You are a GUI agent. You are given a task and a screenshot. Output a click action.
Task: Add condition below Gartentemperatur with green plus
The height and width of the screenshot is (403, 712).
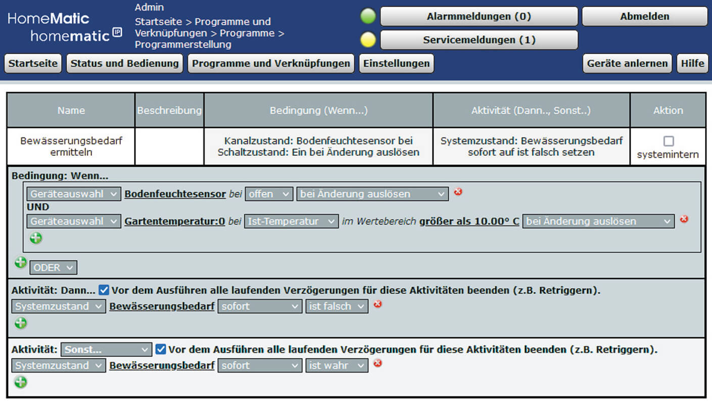click(36, 238)
